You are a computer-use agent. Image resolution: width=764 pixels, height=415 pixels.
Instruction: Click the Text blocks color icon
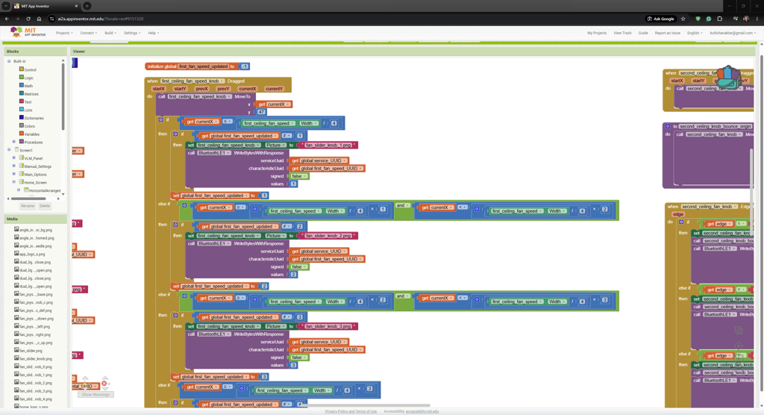(x=22, y=102)
